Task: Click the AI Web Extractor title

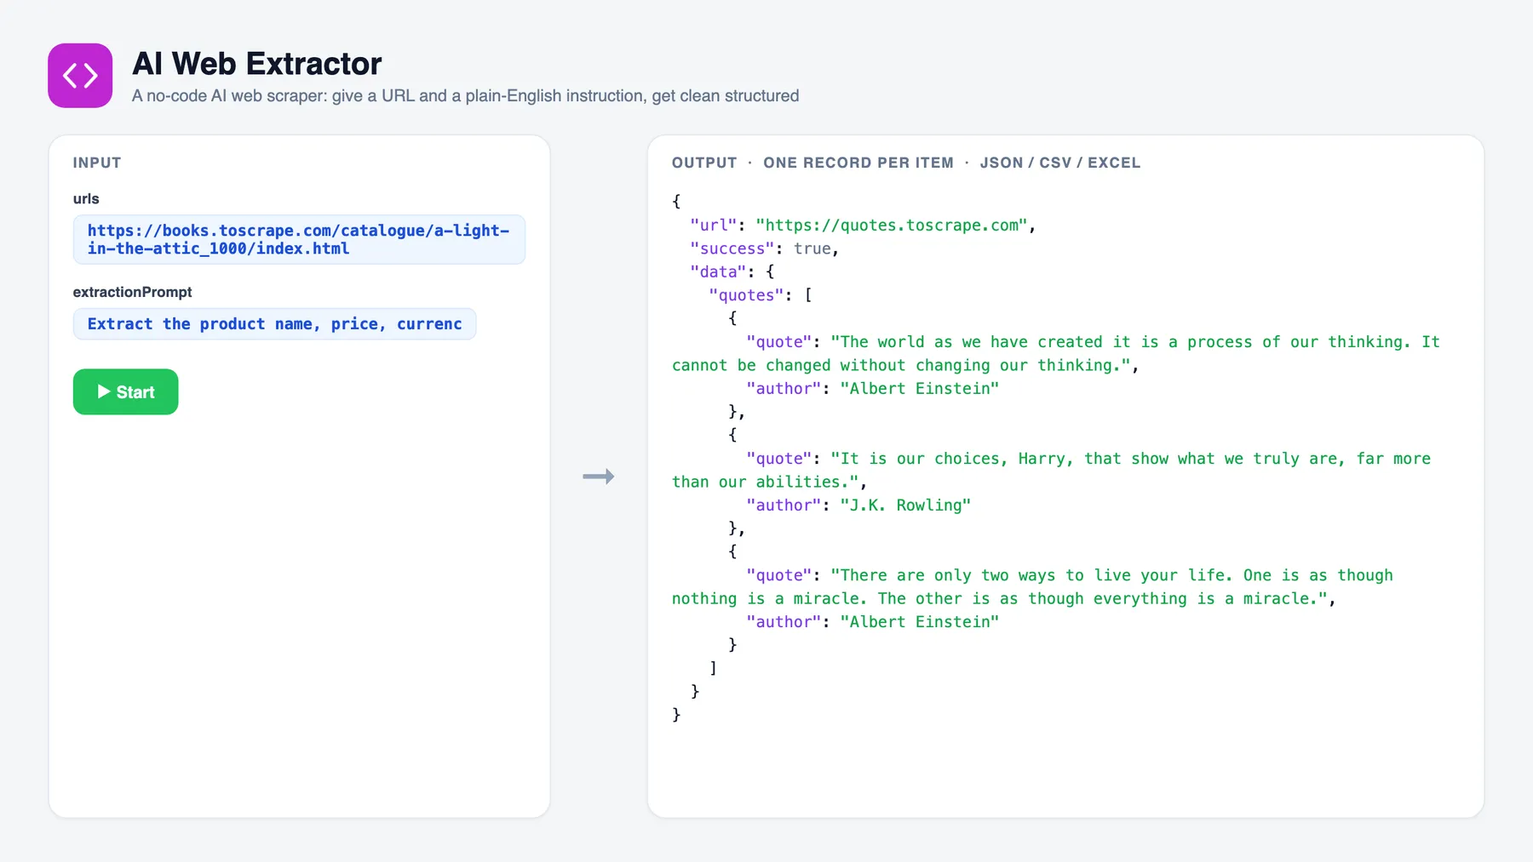Action: click(x=257, y=64)
